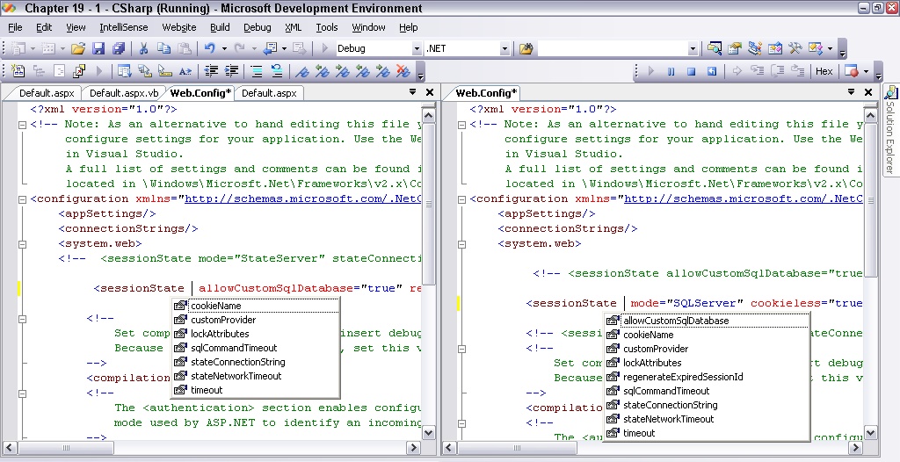Open the Toolbox hammer-wrench icon
Screen dimensions: 900x462
click(796, 48)
